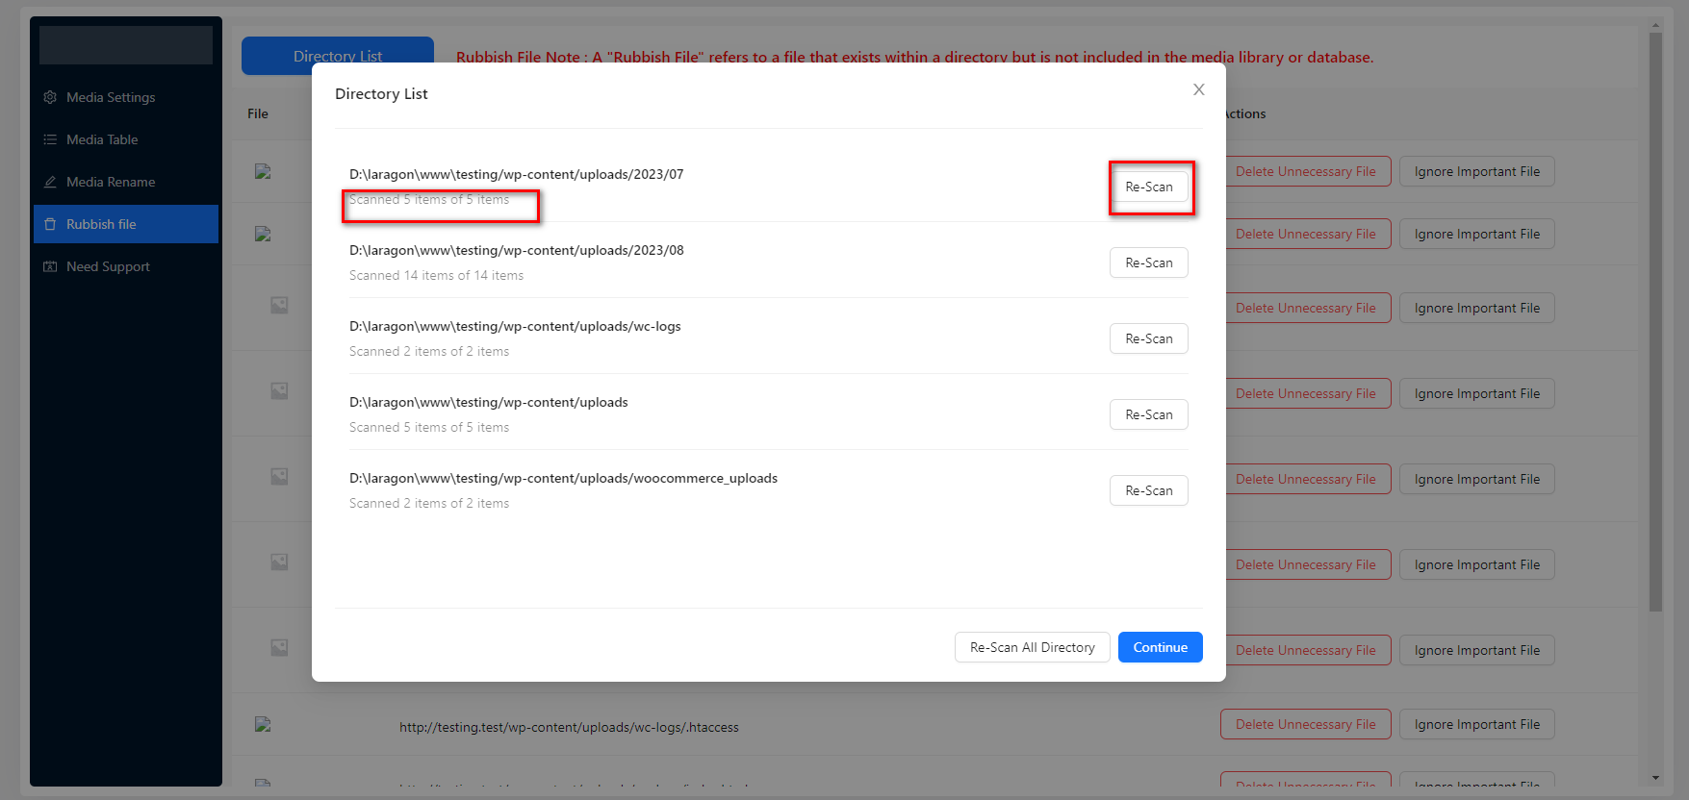Click the Directory List dialog title
The width and height of the screenshot is (1689, 800).
coord(381,93)
